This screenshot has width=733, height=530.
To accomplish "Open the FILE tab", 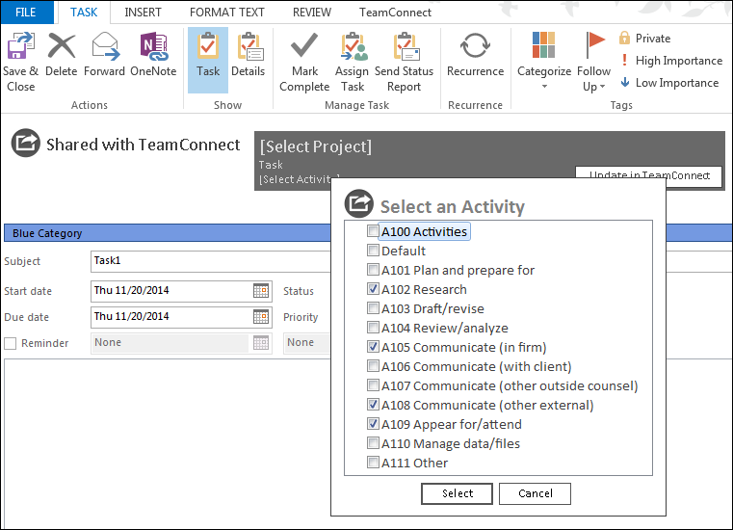I will [26, 13].
